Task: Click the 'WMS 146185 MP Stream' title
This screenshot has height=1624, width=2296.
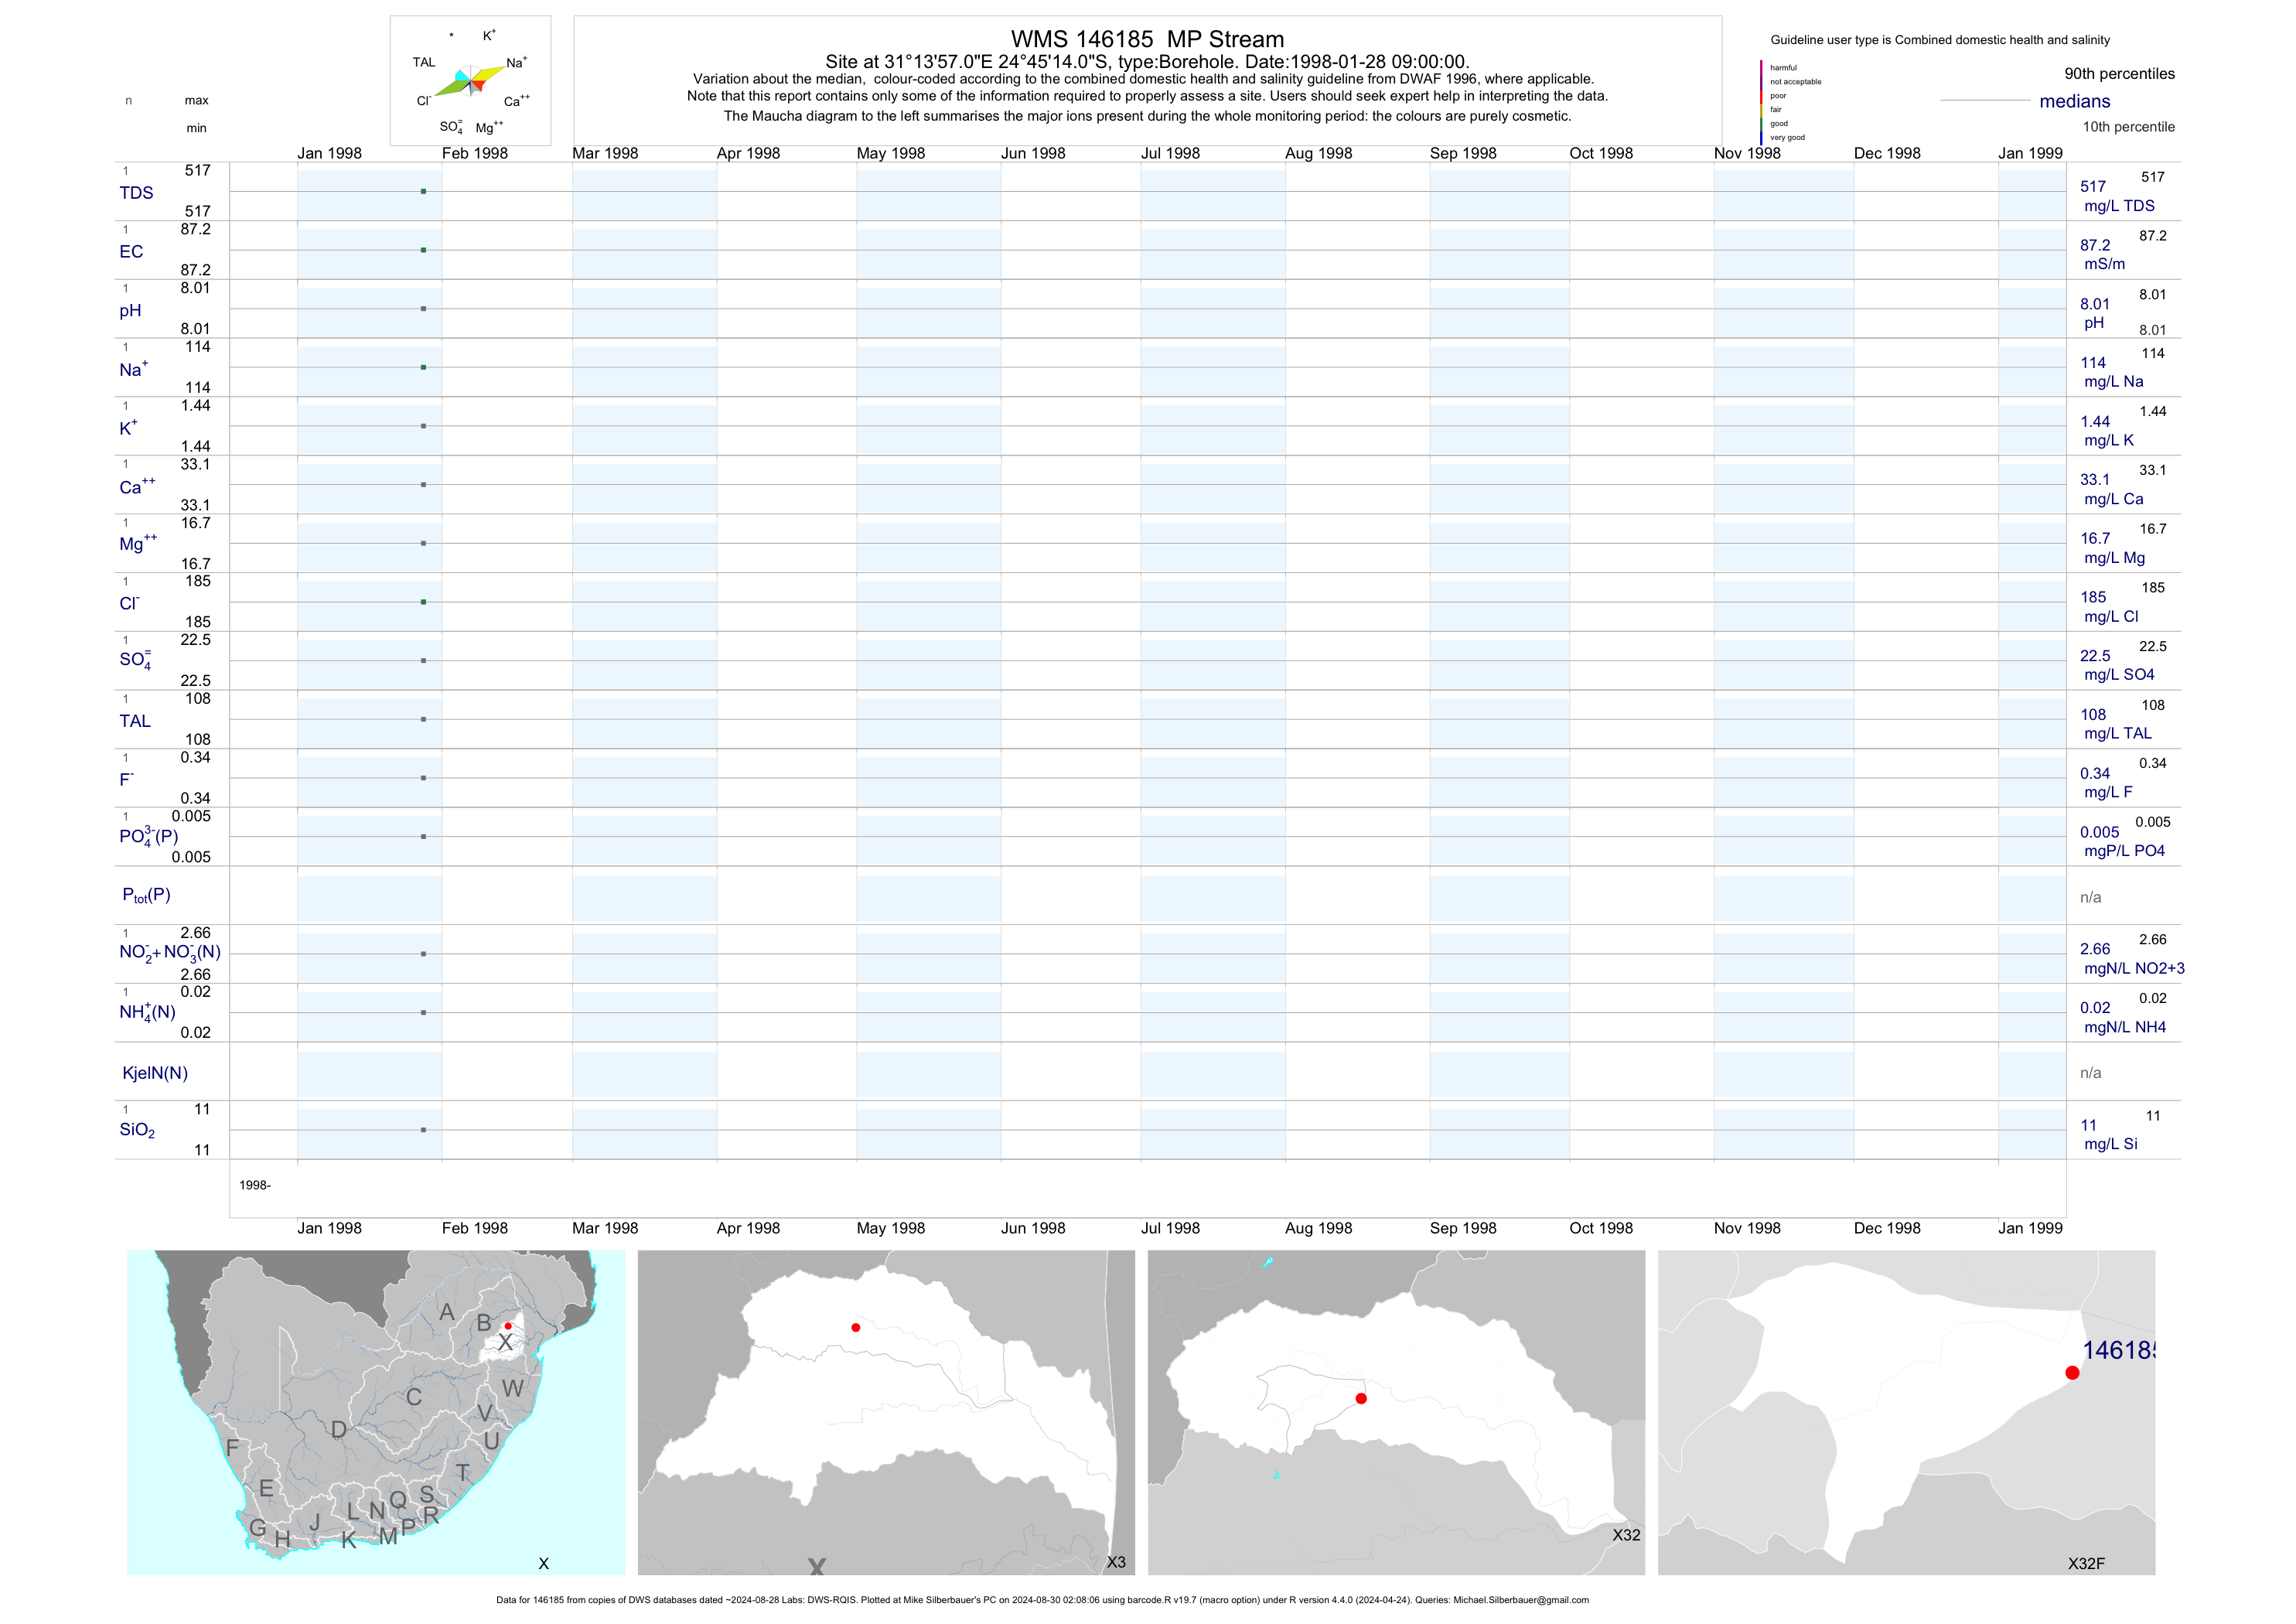Action: coord(1147,39)
